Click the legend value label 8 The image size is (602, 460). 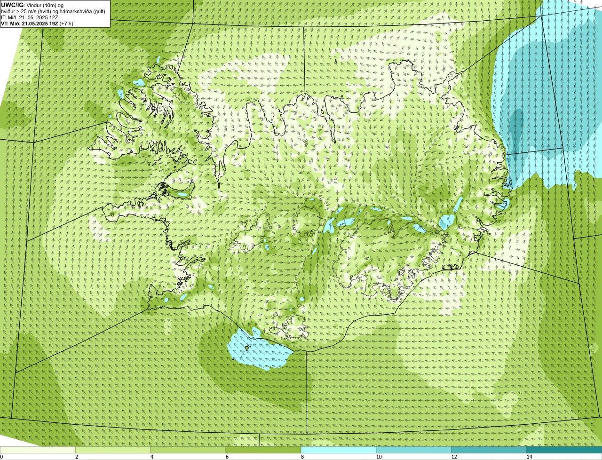click(302, 457)
